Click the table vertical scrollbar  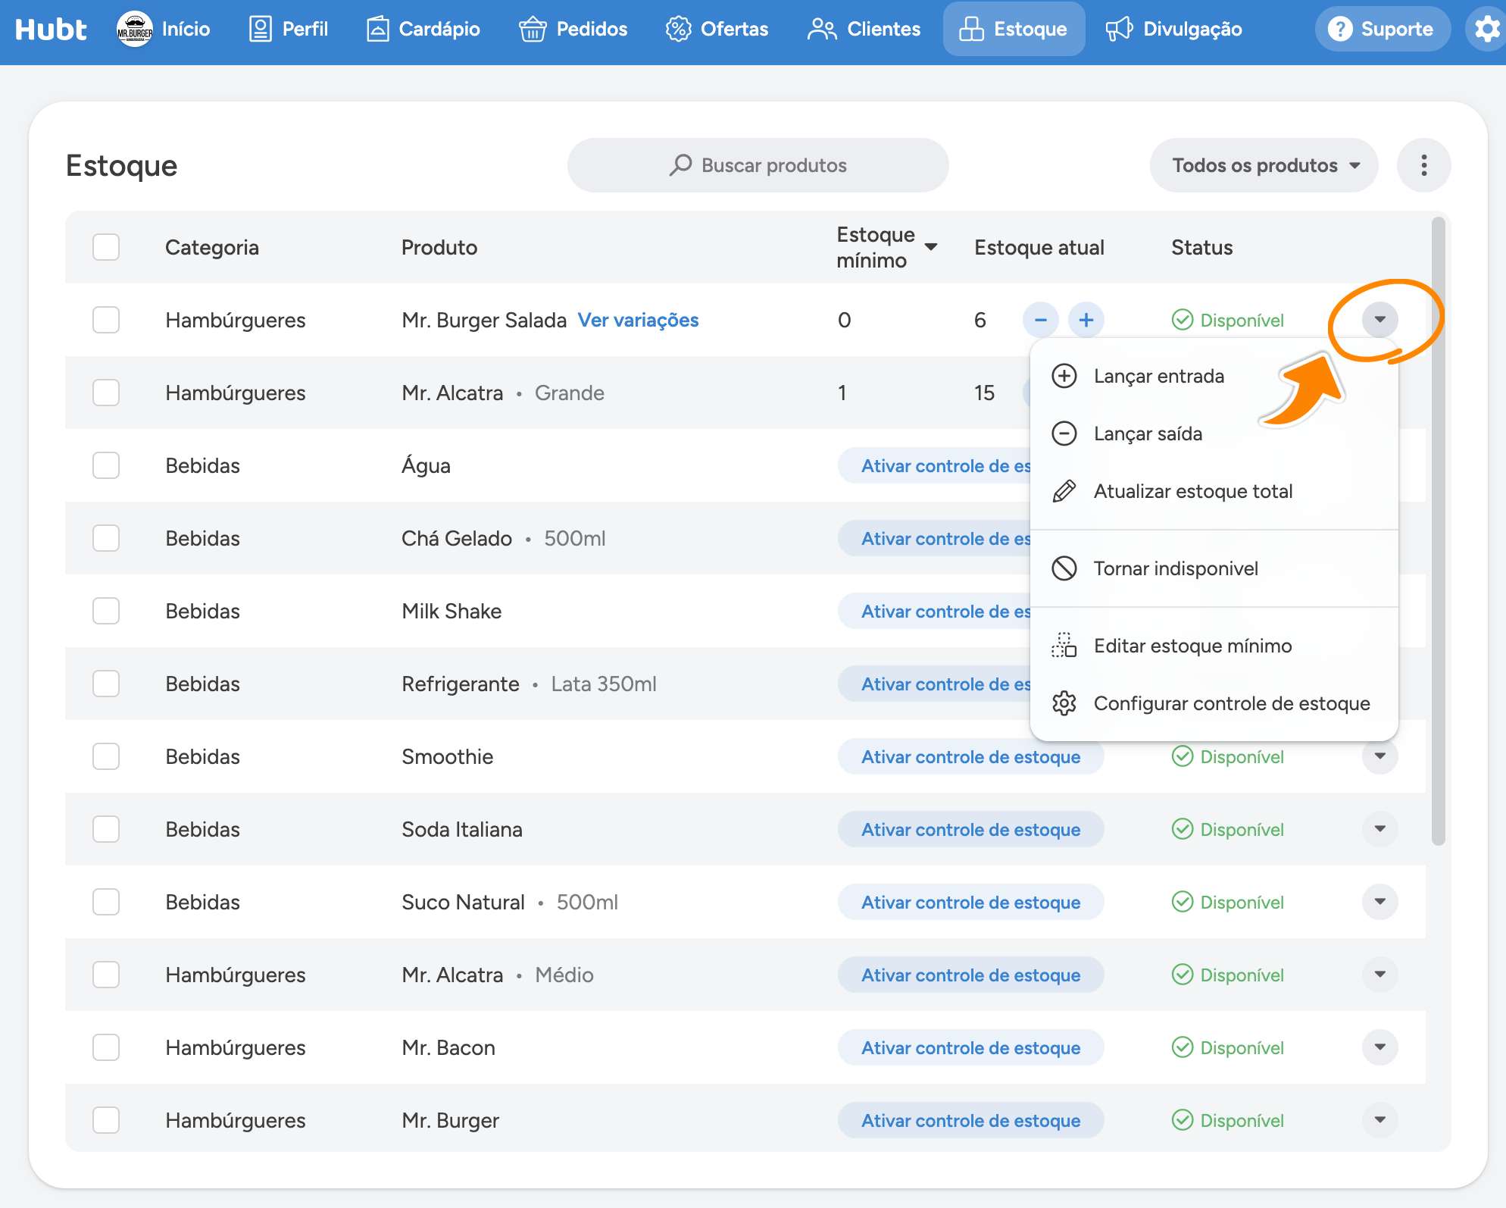(1439, 530)
